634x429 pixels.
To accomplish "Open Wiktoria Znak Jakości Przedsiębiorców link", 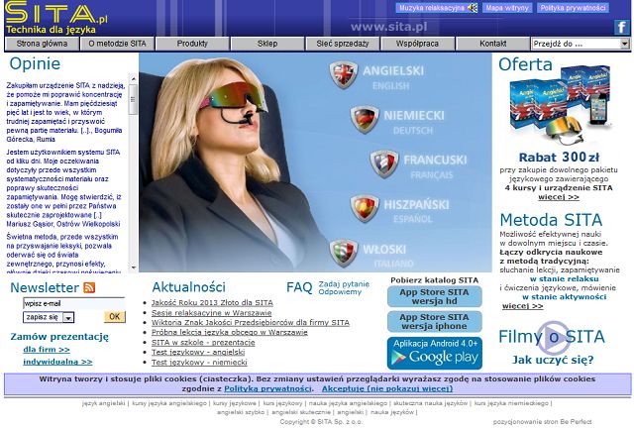I will point(251,322).
